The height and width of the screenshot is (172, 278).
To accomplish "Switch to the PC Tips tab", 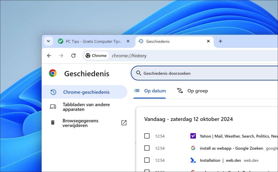I will coord(93,41).
